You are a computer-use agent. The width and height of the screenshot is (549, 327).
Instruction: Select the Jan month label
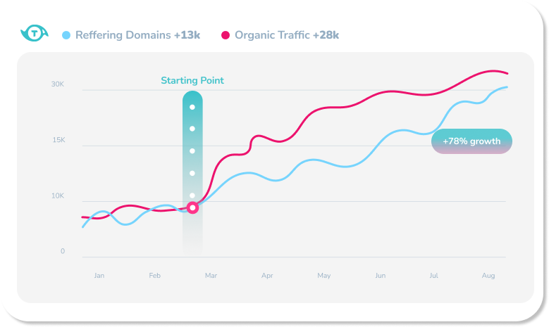[x=99, y=275]
